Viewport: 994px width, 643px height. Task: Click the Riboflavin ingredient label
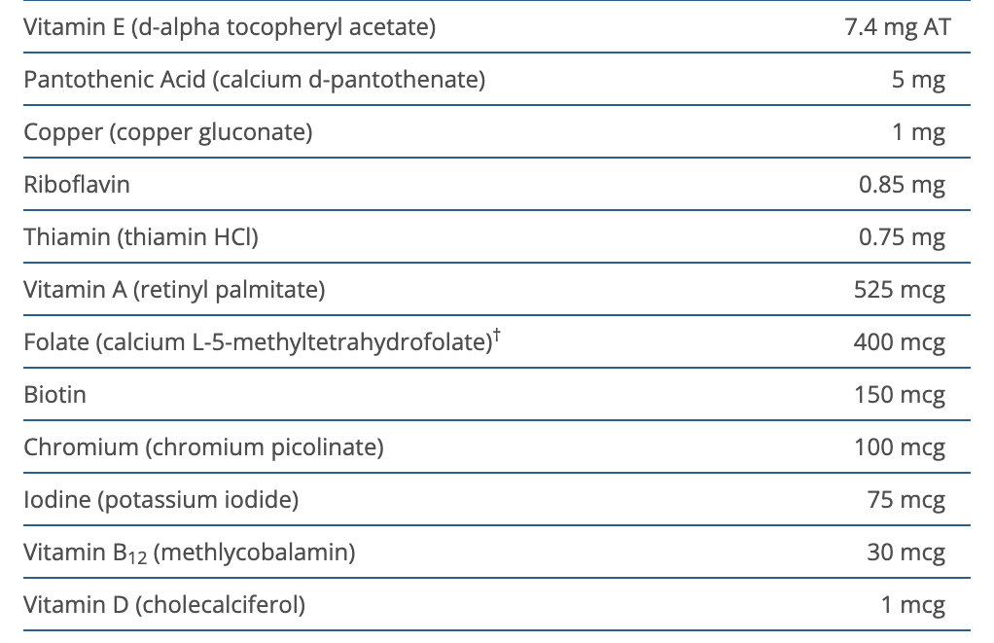(x=76, y=184)
